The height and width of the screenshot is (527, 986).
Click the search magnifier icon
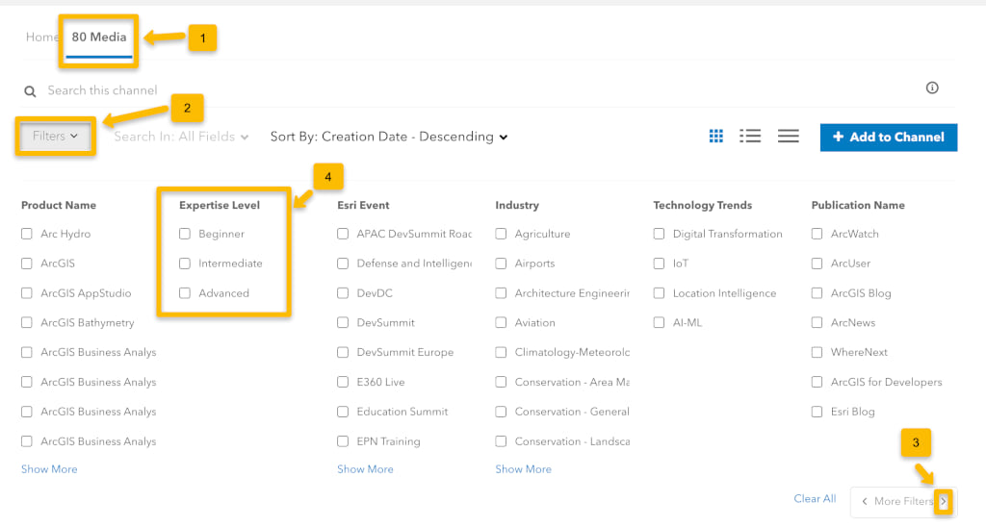tap(30, 91)
